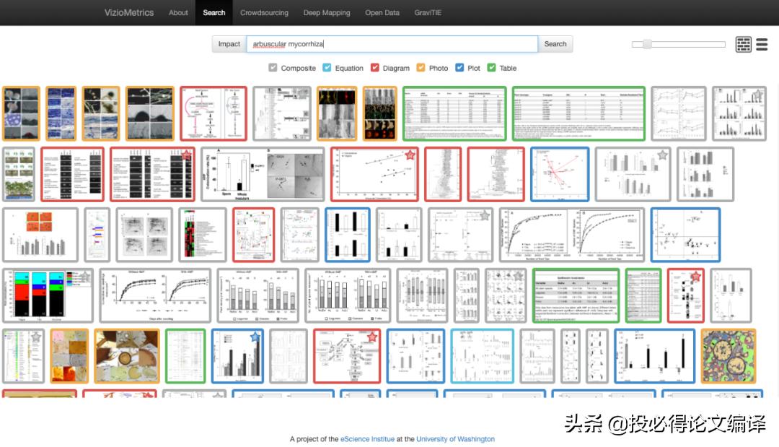This screenshot has height=447, width=779.
Task: Switch to the grid view layout icon
Action: tap(743, 44)
